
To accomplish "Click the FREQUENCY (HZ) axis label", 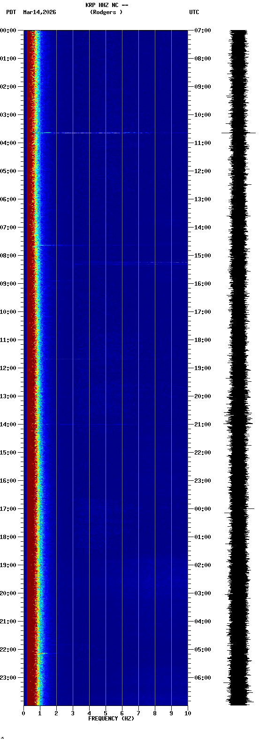I will coord(111,719).
